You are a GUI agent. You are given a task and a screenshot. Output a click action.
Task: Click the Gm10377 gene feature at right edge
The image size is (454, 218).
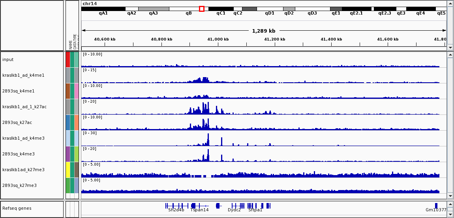coord(436,206)
